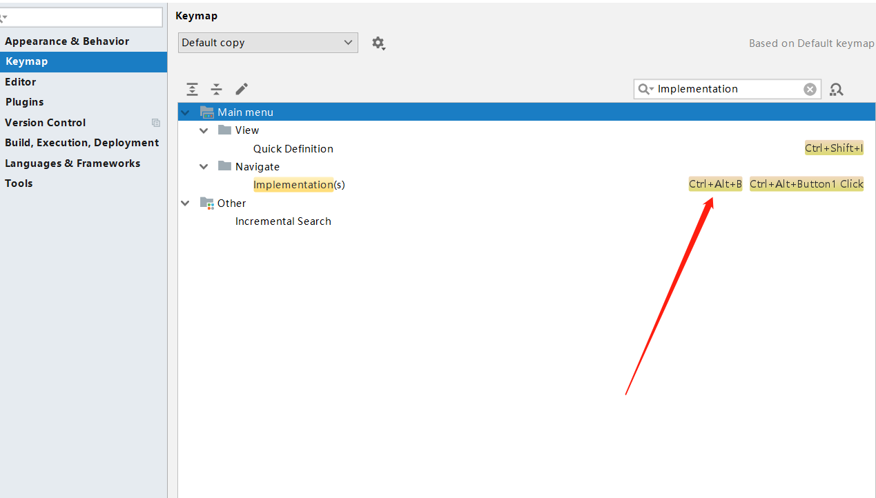
Task: Open Appearance & Behavior settings section
Action: point(67,41)
